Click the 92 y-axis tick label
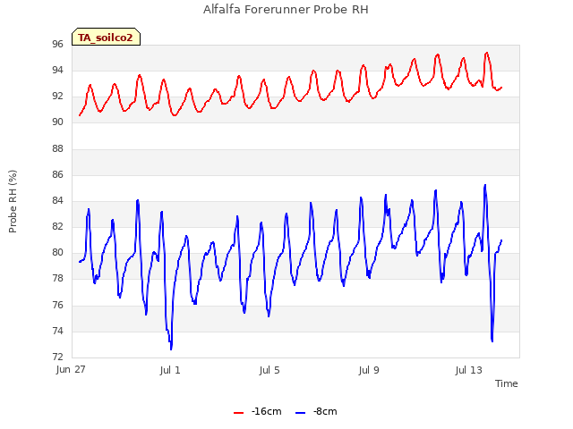Viewport: 573px width, 429px height. click(57, 97)
